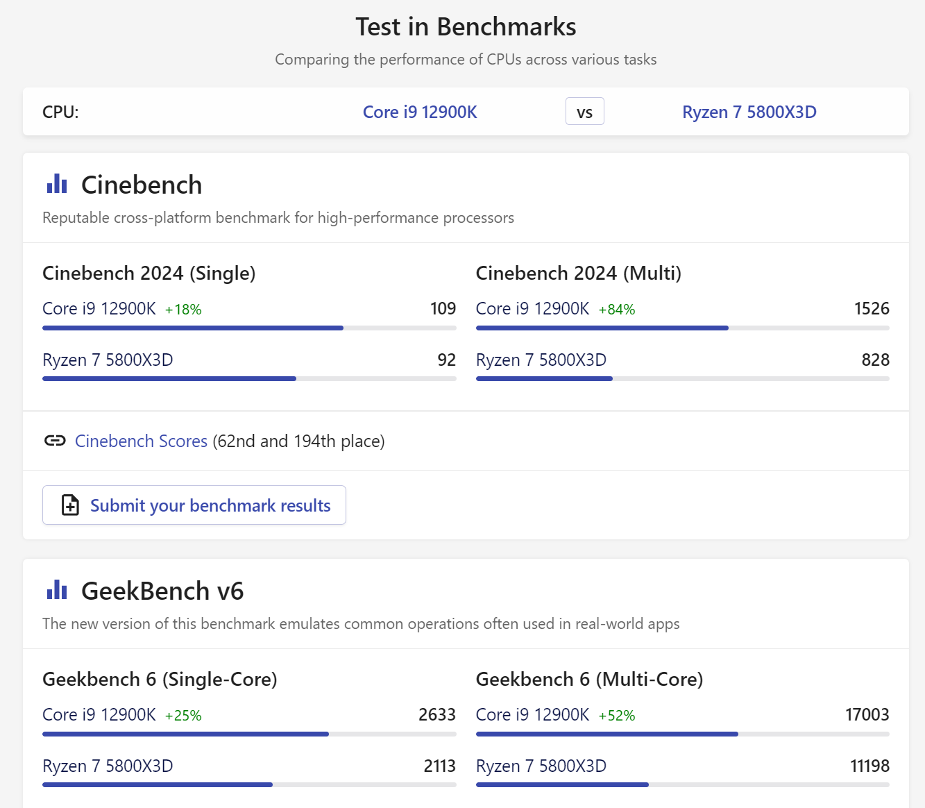Click the "+18%" difference label
Image resolution: width=925 pixels, height=808 pixels.
(x=183, y=309)
